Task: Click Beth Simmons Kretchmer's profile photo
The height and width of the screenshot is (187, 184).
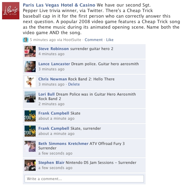Action: pos(30,146)
